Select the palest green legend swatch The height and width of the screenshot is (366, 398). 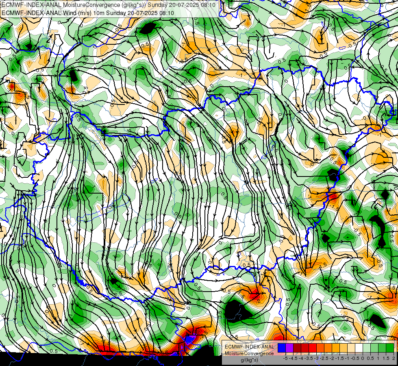(x=367, y=348)
